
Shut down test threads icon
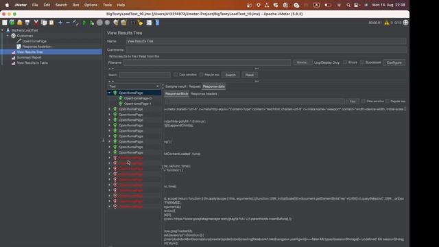(107, 23)
